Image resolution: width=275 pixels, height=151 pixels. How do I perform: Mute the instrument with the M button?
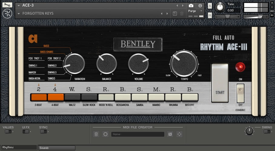210,16
